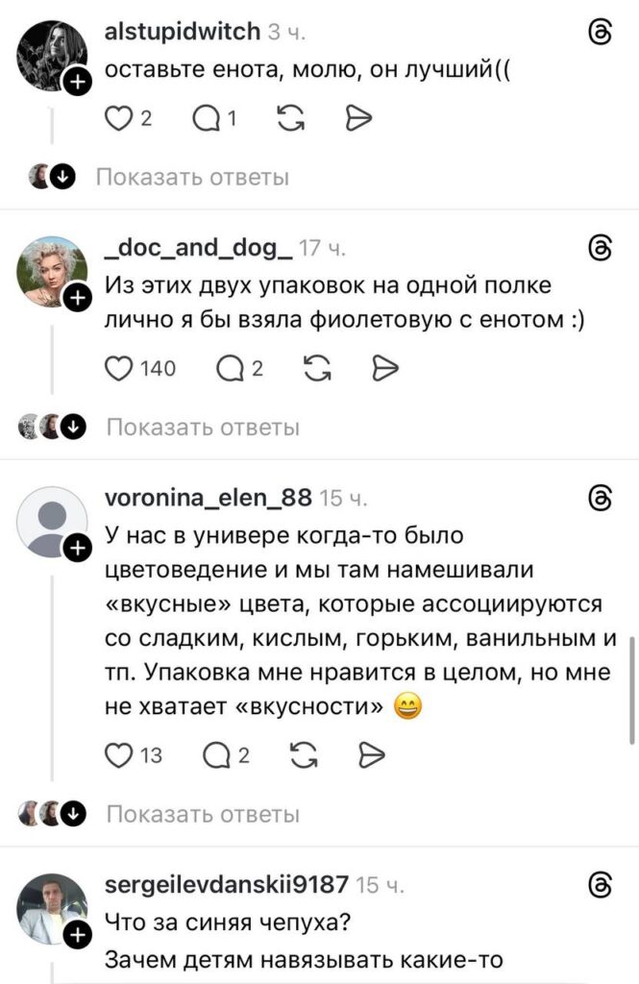Open voronina_elen_88's default avatar picture
639x984 pixels.
52,523
